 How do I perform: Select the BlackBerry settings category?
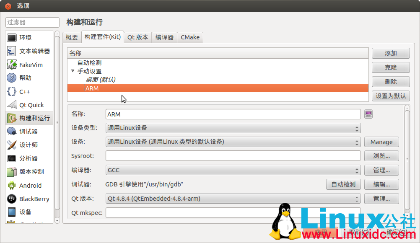click(34, 199)
